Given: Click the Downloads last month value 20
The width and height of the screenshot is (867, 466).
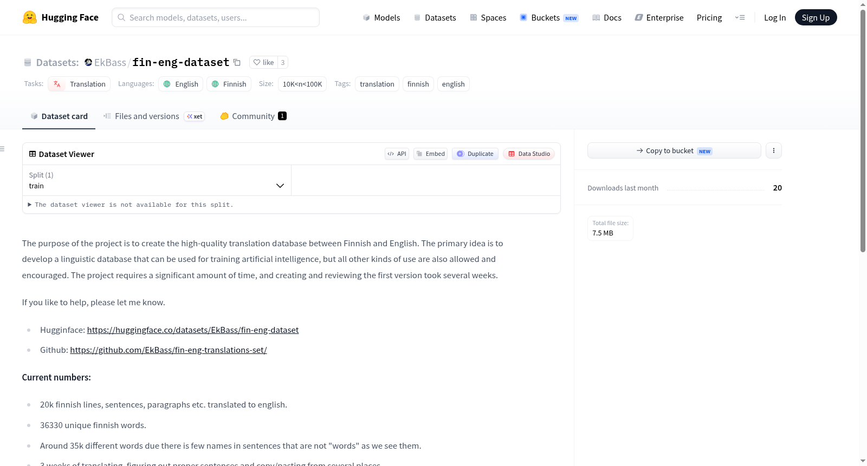Looking at the screenshot, I should (x=777, y=188).
